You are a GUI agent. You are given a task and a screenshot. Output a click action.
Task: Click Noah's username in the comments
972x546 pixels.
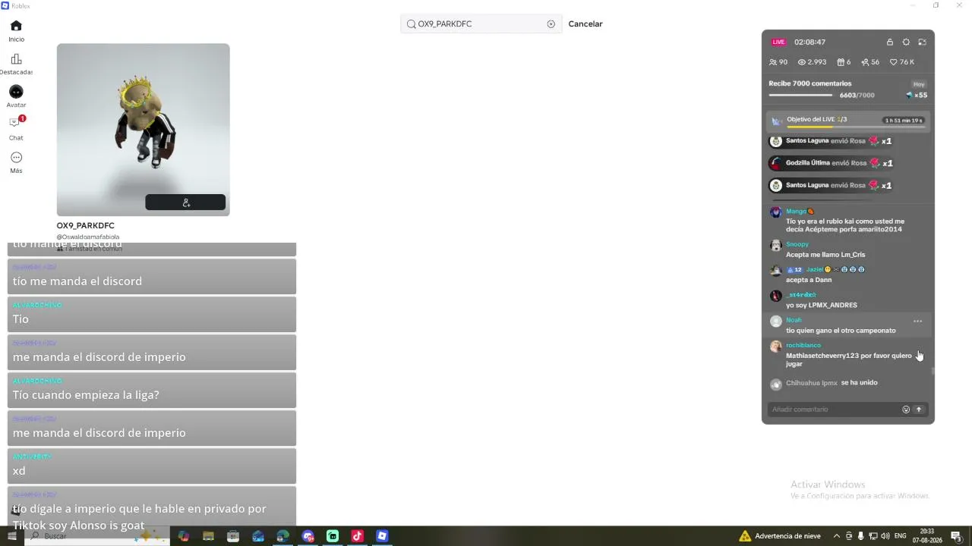click(794, 320)
